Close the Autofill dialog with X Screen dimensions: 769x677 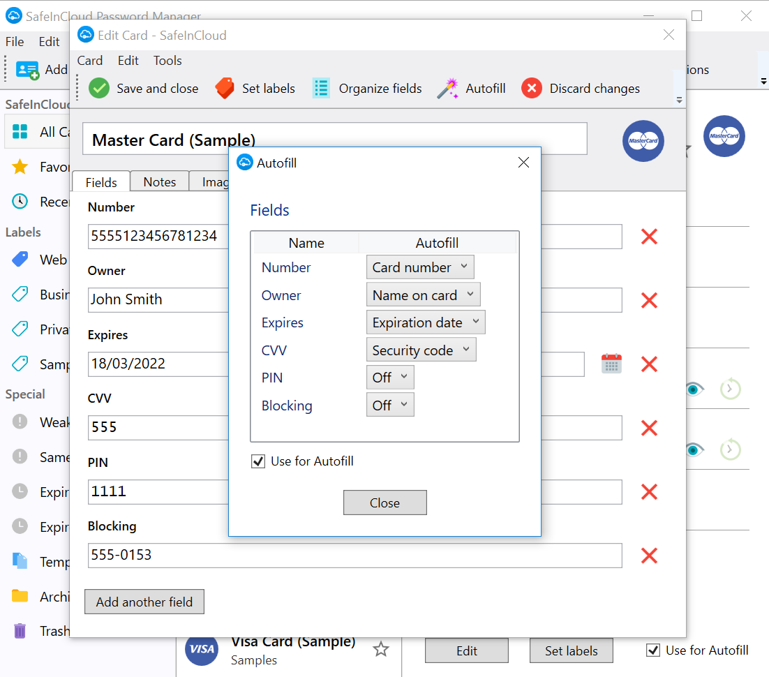coord(524,163)
